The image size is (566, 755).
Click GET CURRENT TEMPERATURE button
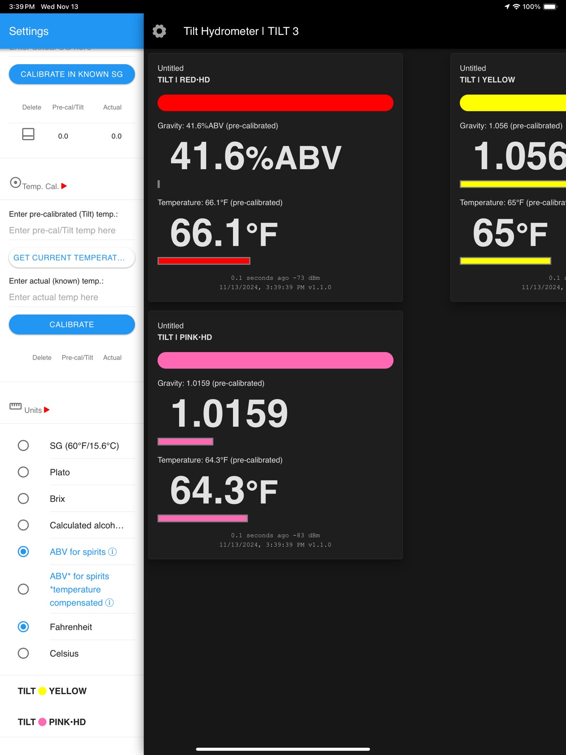coord(72,258)
